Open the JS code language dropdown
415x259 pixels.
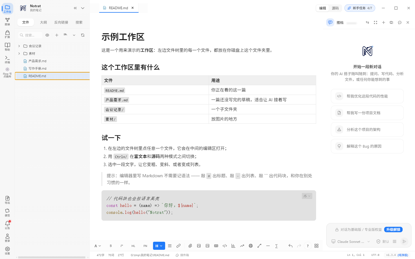click(307, 196)
